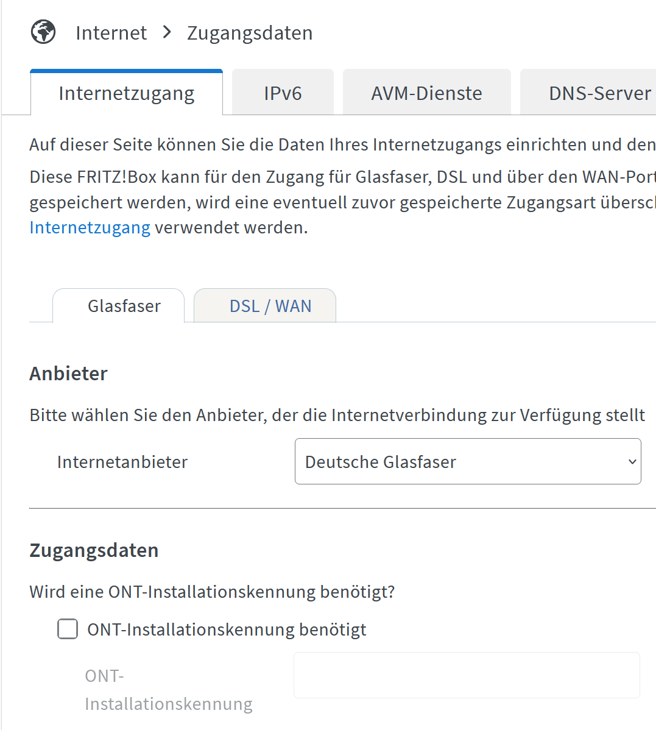Viewport: 656px width, 730px height.
Task: Select the DSL / WAN sub-tab
Action: coord(265,305)
